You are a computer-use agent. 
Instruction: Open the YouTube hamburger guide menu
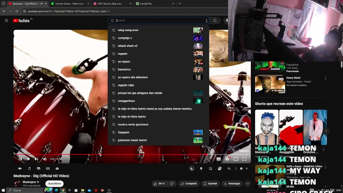click(6, 21)
